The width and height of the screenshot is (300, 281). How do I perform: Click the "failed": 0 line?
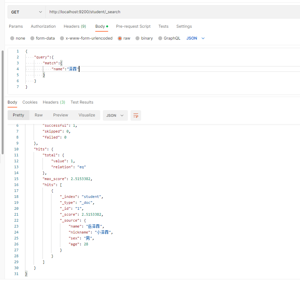(54, 137)
